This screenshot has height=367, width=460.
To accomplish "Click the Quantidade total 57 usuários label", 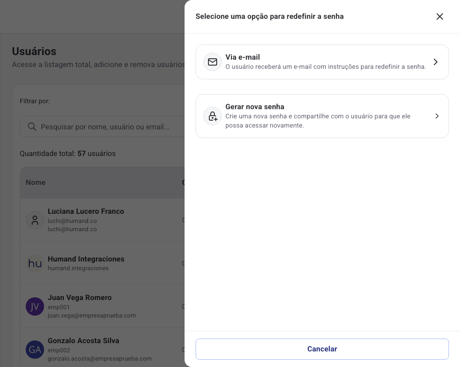I will point(68,154).
